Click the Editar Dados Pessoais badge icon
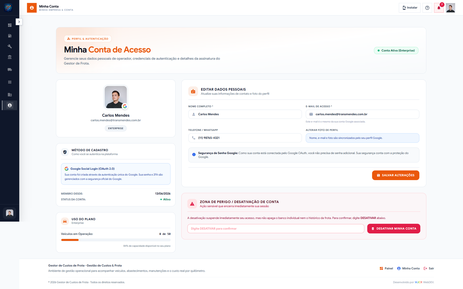The image size is (463, 289). click(193, 91)
